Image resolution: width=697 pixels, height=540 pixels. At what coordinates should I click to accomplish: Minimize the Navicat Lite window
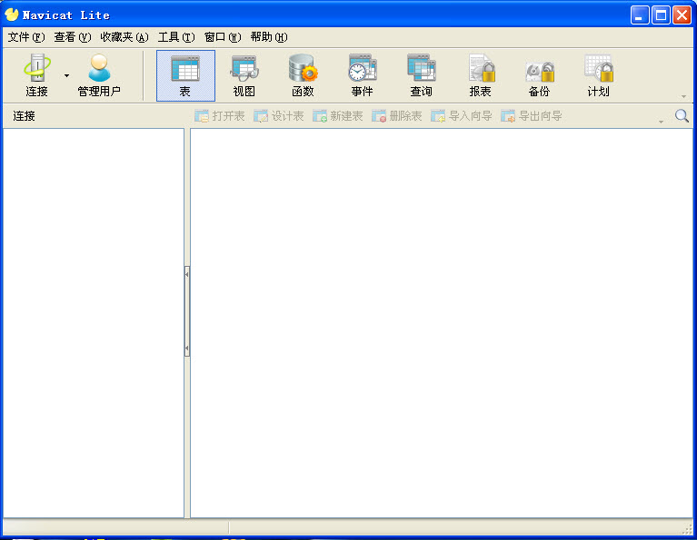(640, 15)
